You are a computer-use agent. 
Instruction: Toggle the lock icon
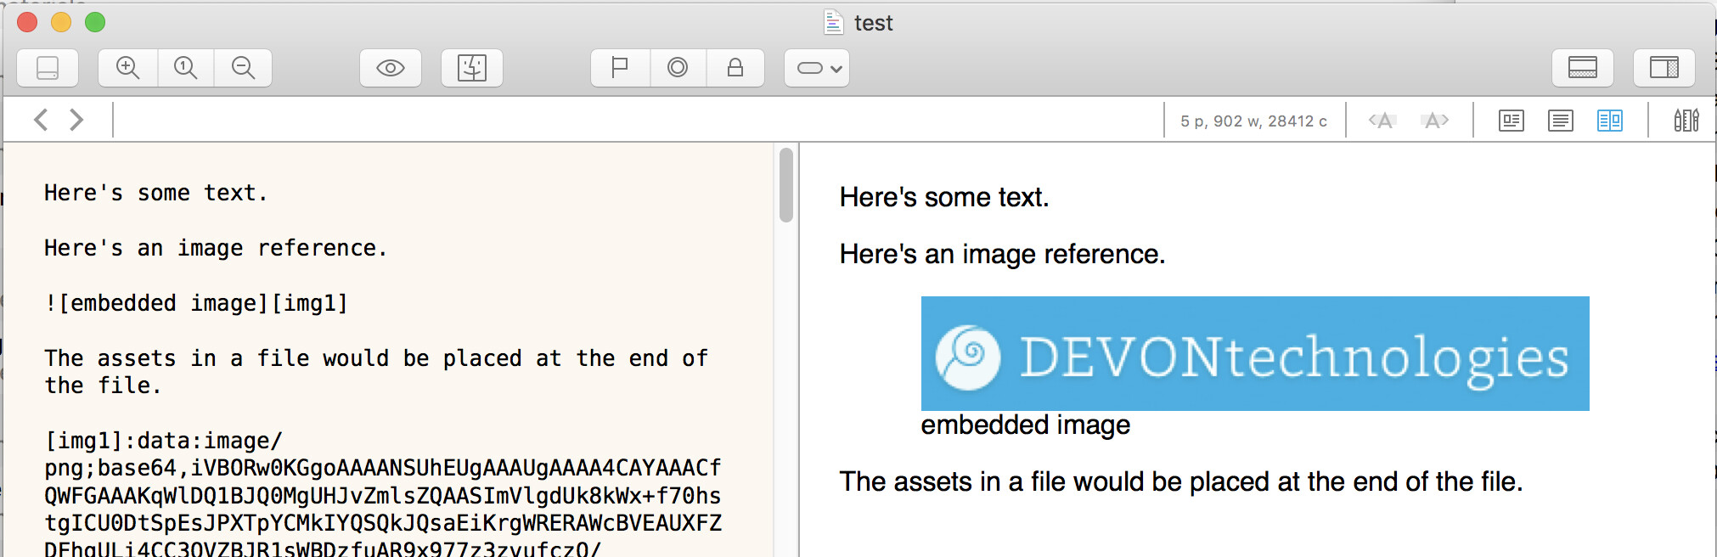pyautogui.click(x=735, y=68)
